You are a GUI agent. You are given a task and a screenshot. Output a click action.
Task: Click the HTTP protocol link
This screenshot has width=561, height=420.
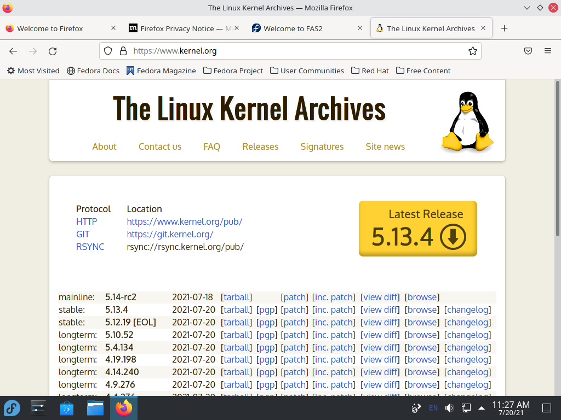(x=87, y=222)
